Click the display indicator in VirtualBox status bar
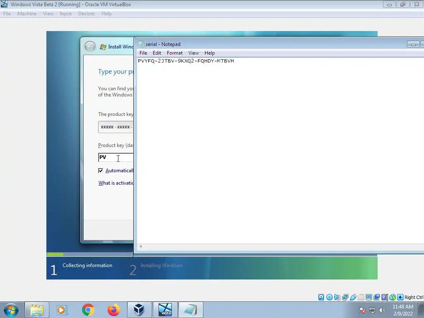The image size is (424, 318). coord(369,297)
